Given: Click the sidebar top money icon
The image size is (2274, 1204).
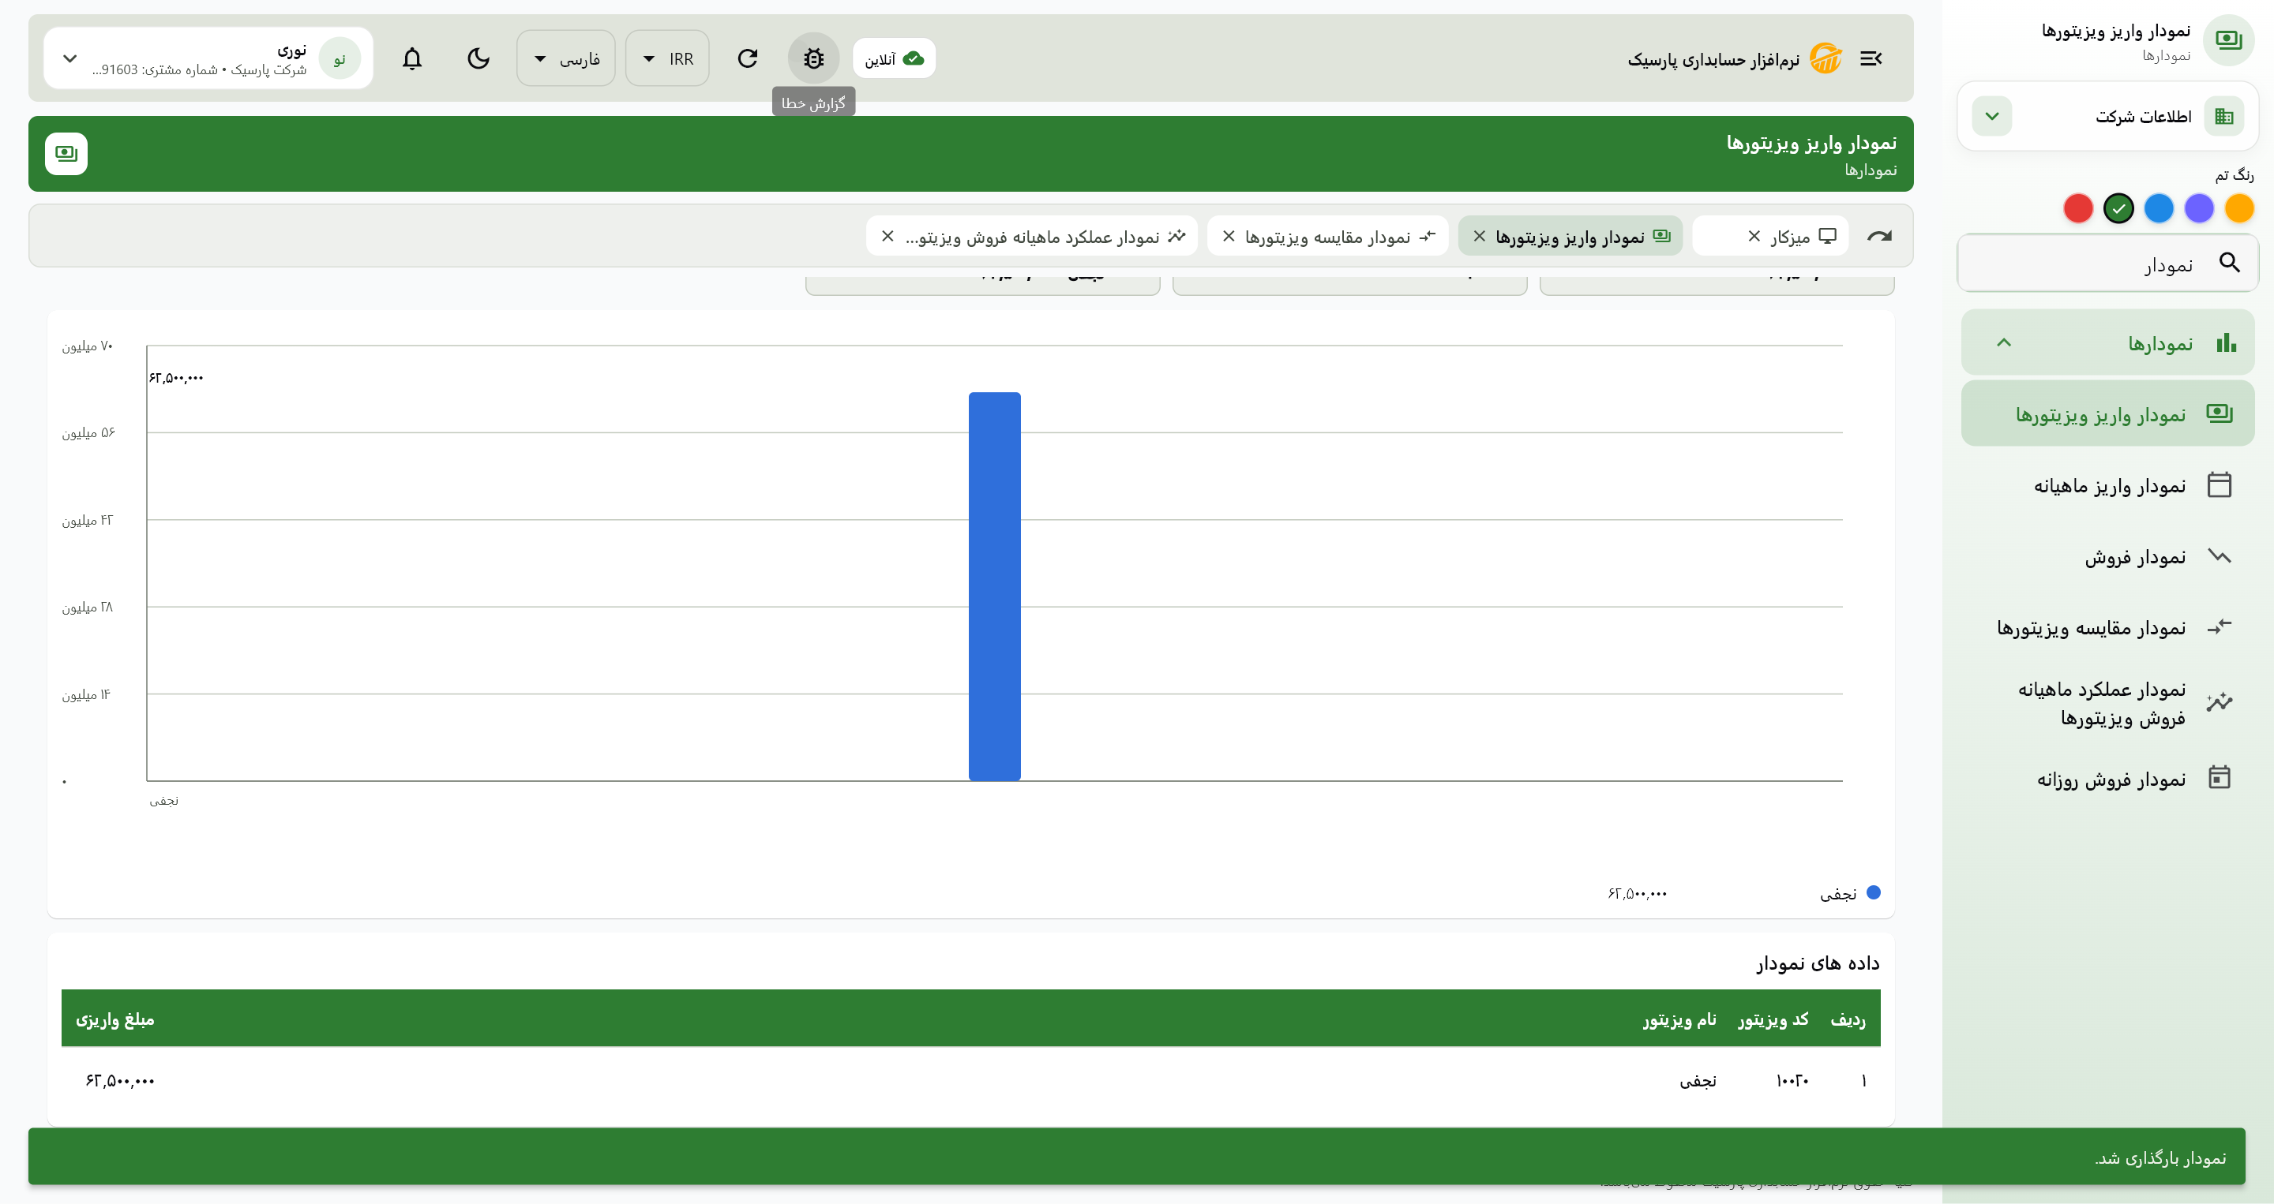Looking at the screenshot, I should (2228, 39).
